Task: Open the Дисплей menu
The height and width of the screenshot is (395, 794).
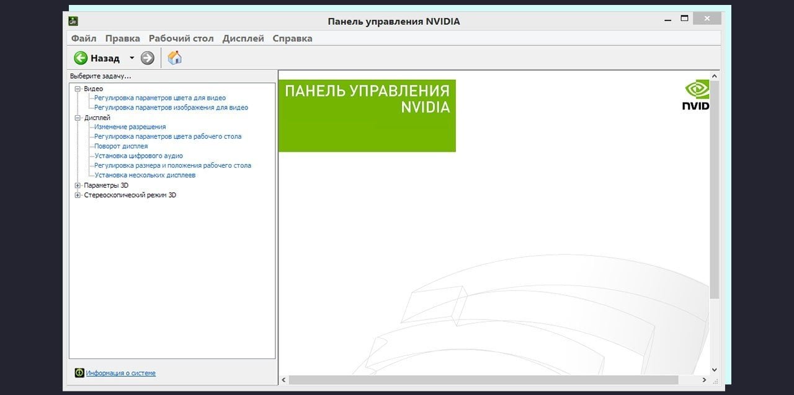Action: 243,38
